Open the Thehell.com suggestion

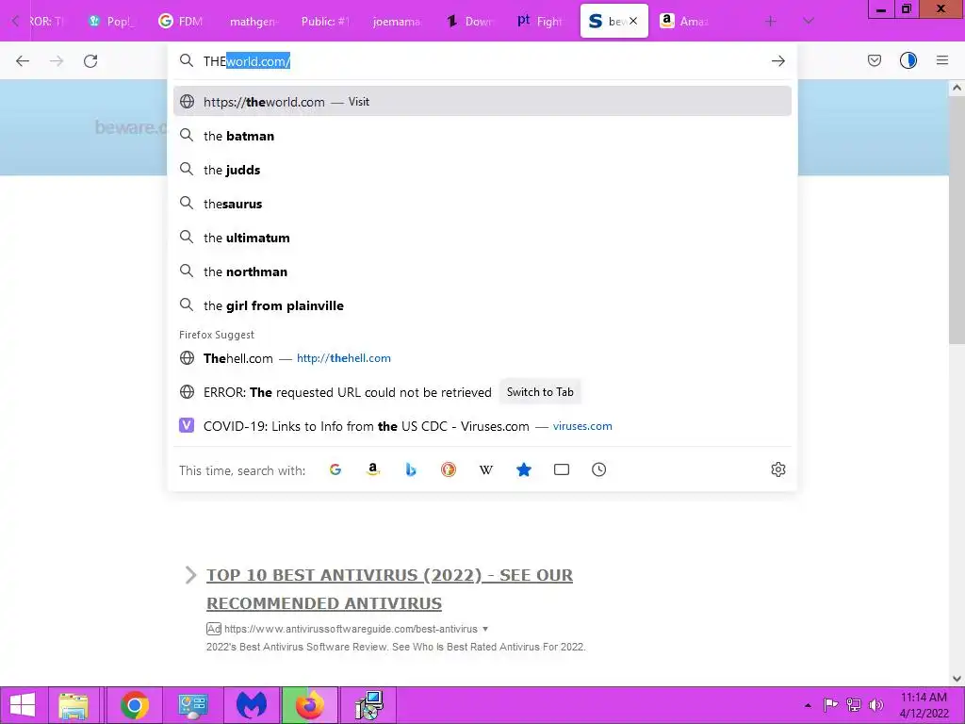click(x=482, y=358)
